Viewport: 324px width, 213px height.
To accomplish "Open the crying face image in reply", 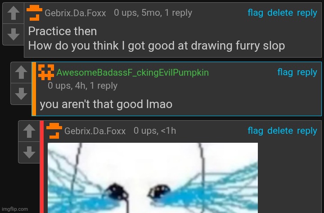I will pos(153,178).
